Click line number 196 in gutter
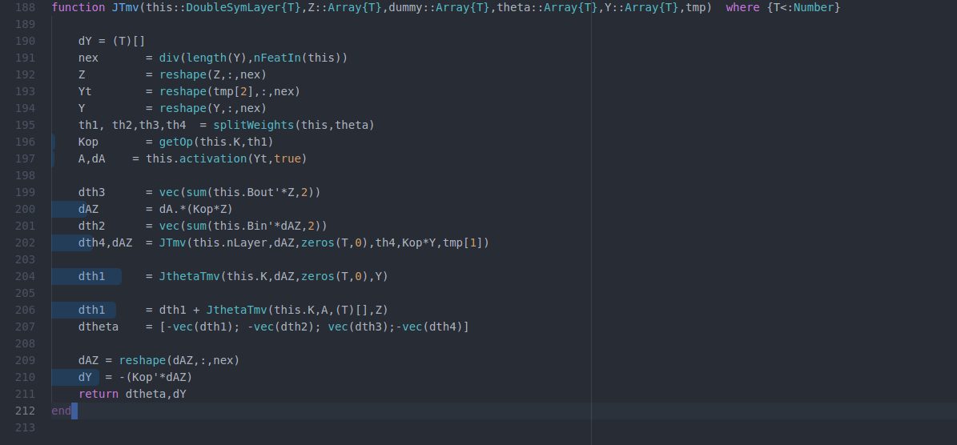This screenshot has height=445, width=957. point(25,142)
